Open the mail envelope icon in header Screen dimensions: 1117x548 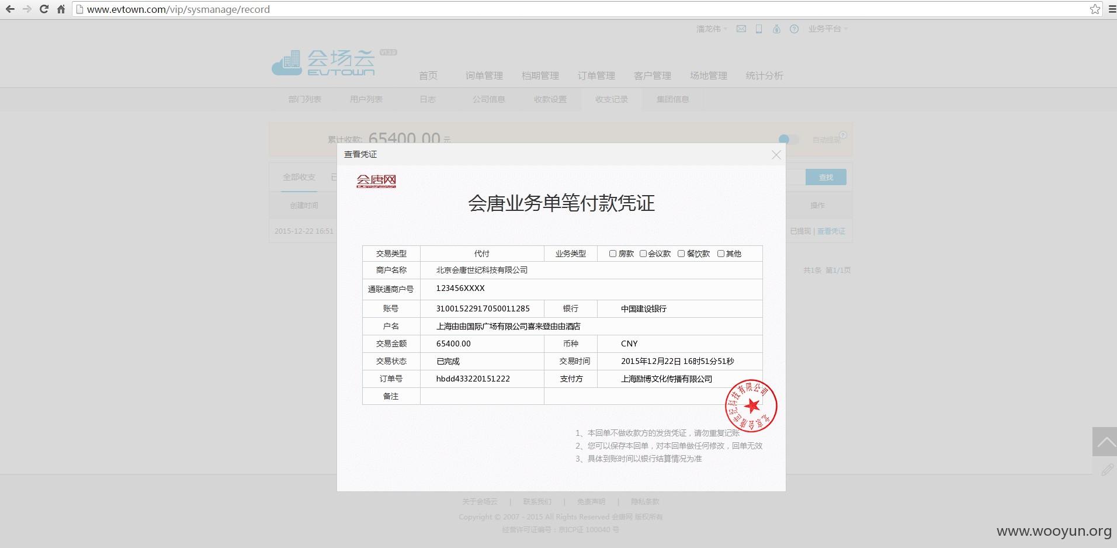pos(741,29)
